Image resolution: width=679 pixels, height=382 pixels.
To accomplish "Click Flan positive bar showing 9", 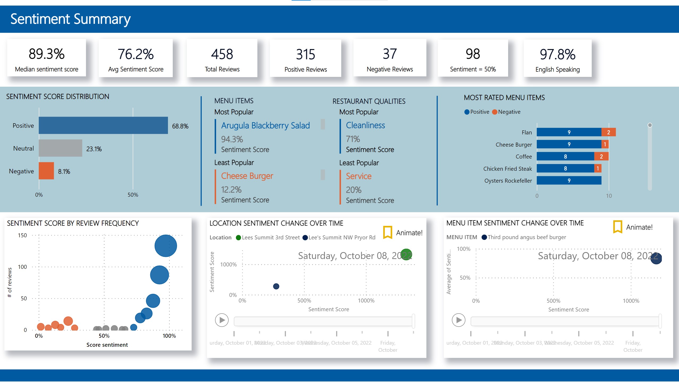I will pos(569,132).
